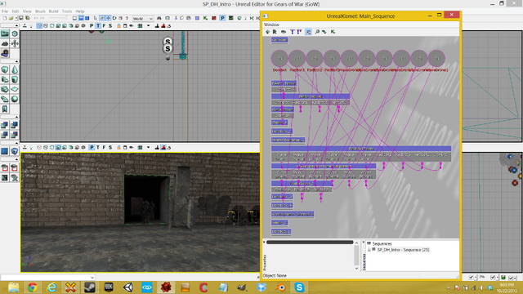Select the move axes tool in toolbox
This screenshot has width=523, height=294.
[x=15, y=43]
